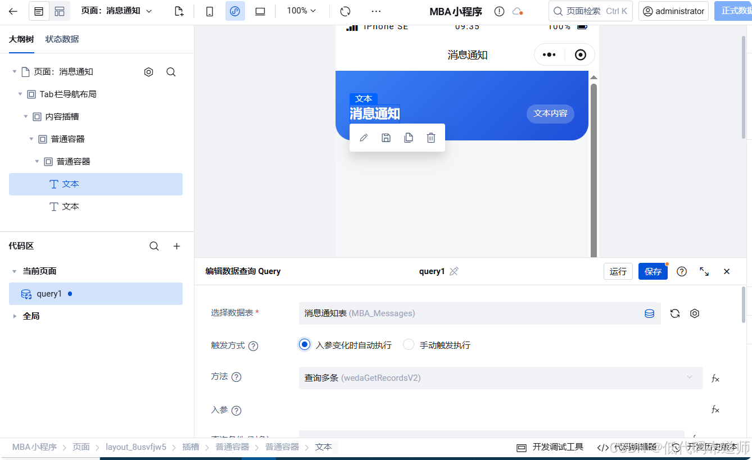Switch to the 大纲树 tab
752x460 pixels.
(x=21, y=39)
